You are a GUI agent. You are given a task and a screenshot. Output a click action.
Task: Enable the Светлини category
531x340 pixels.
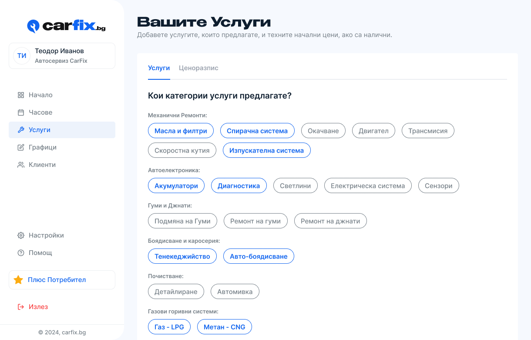296,186
